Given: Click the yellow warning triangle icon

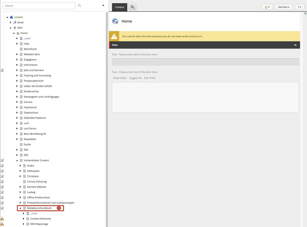Looking at the screenshot, I should 114,36.
